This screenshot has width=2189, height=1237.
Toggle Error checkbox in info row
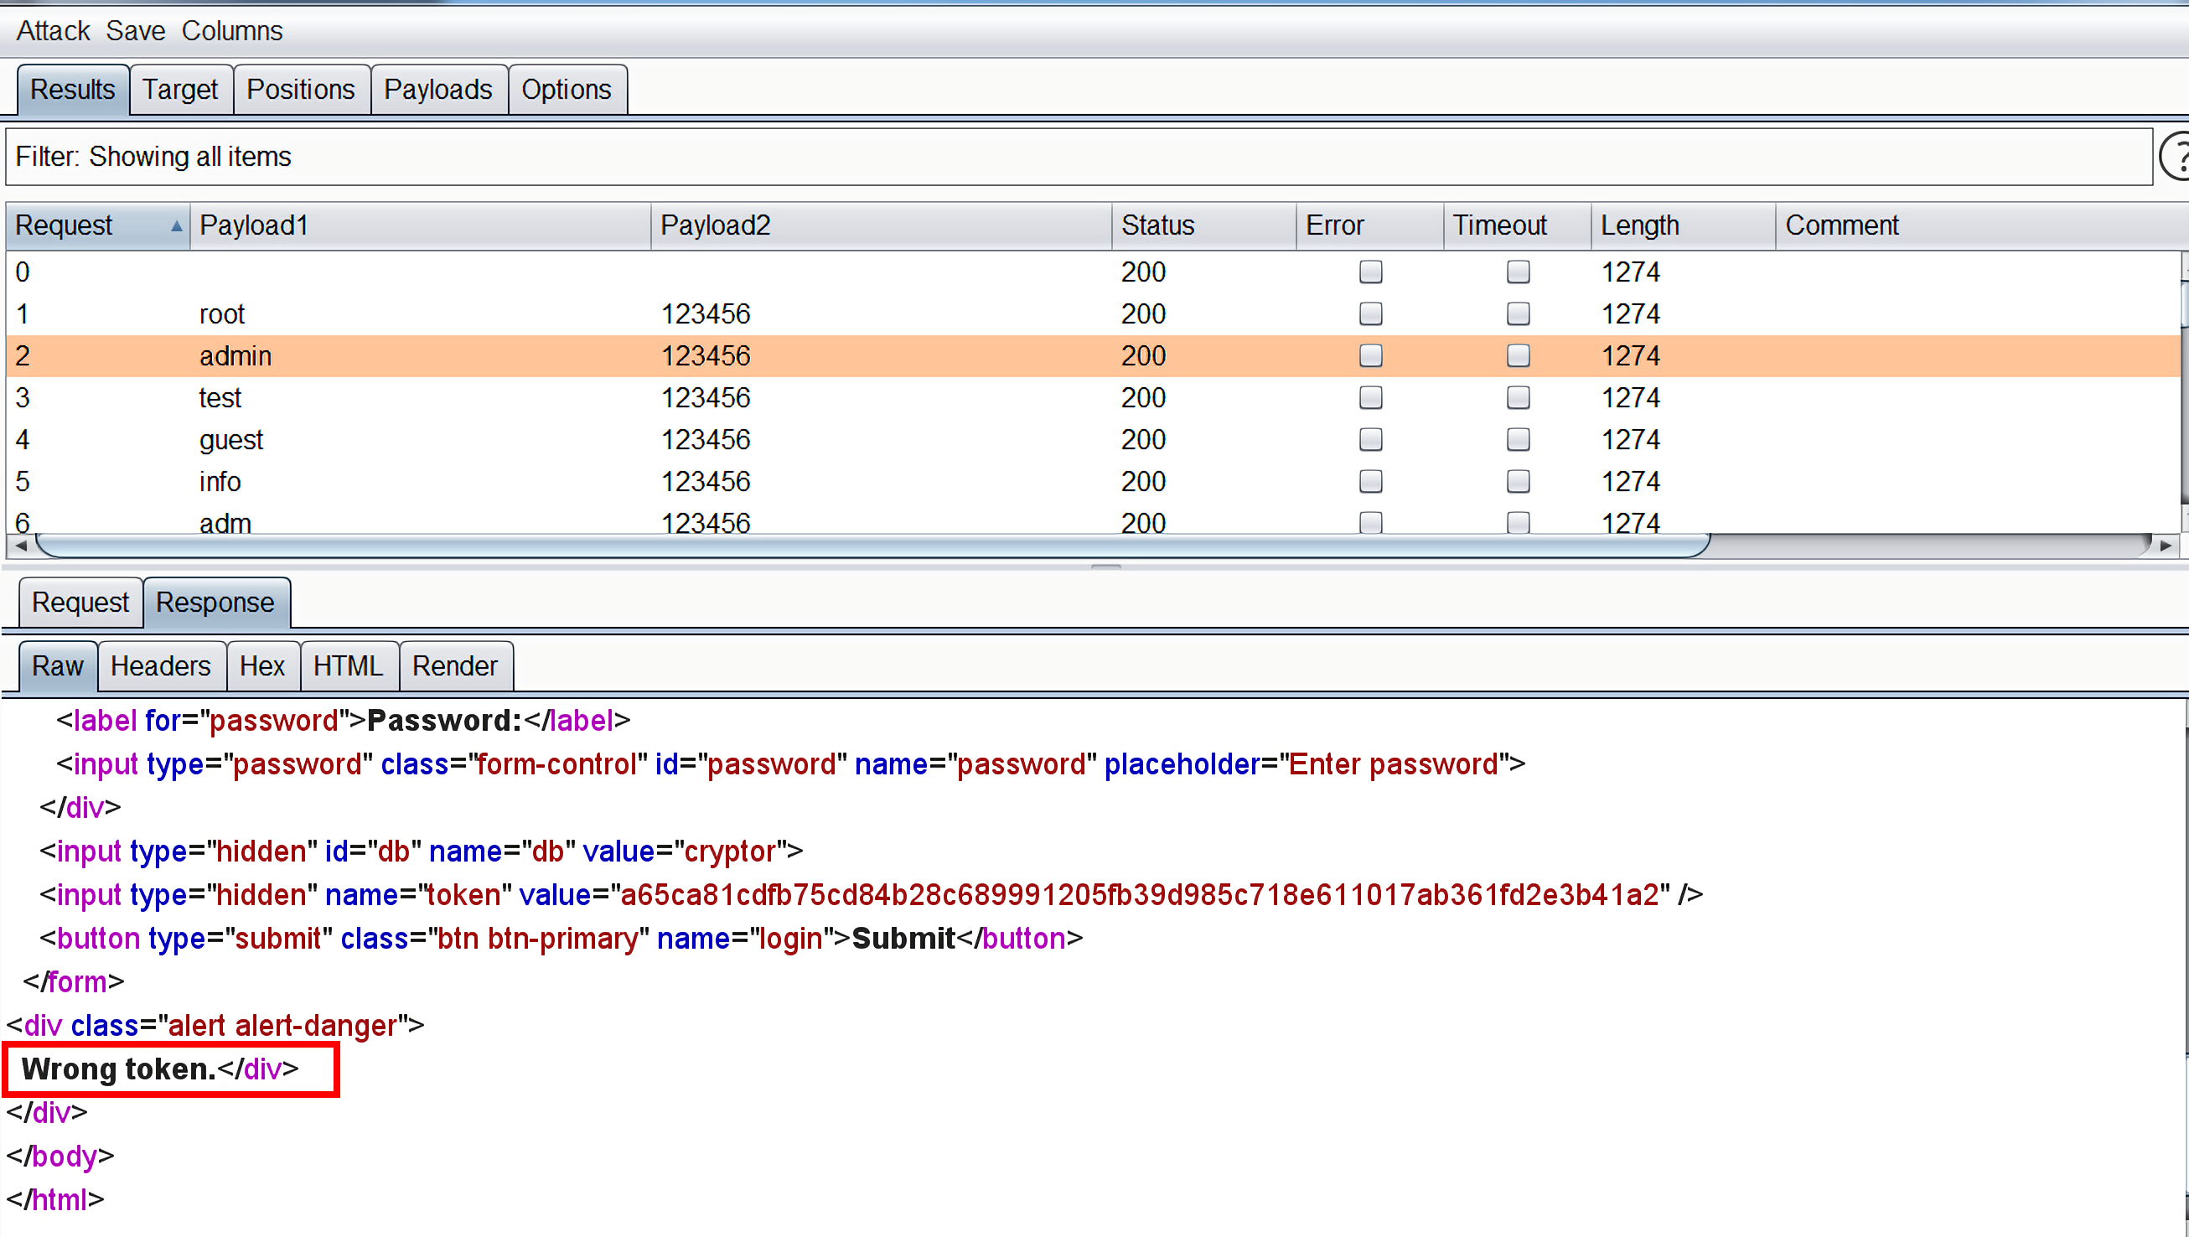click(1371, 481)
